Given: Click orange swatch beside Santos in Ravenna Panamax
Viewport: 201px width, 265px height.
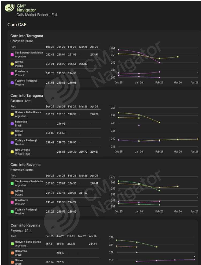Looking at the screenshot, I should [x=12, y=262].
